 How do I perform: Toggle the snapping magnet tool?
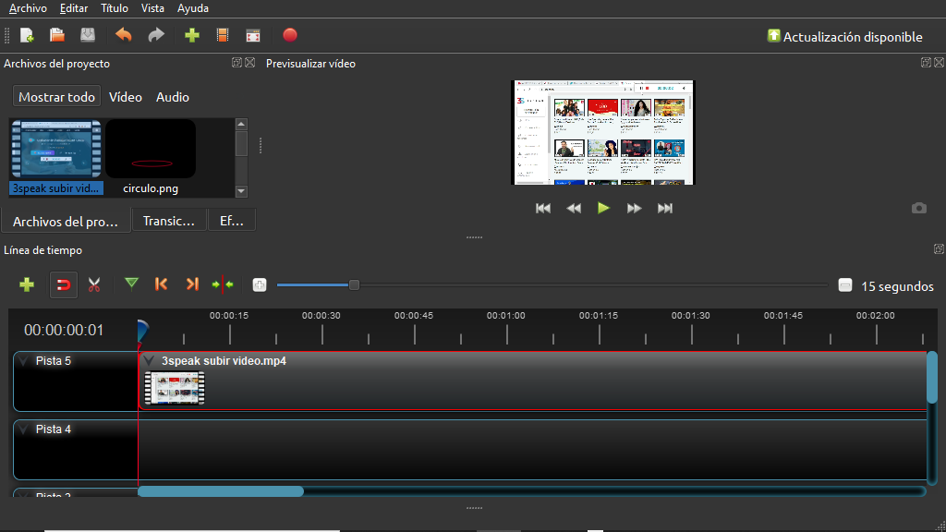(x=64, y=284)
